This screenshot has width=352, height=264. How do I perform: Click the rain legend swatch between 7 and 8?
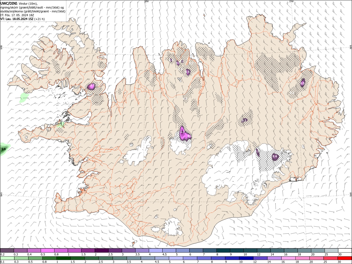click(x=204, y=258)
